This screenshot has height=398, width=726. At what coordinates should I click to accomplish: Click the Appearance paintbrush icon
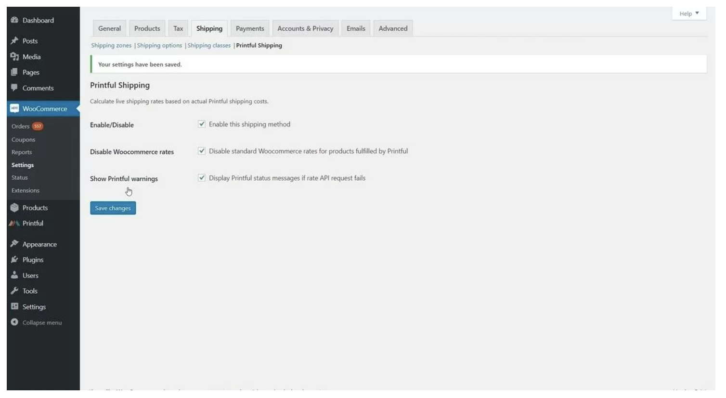click(14, 244)
